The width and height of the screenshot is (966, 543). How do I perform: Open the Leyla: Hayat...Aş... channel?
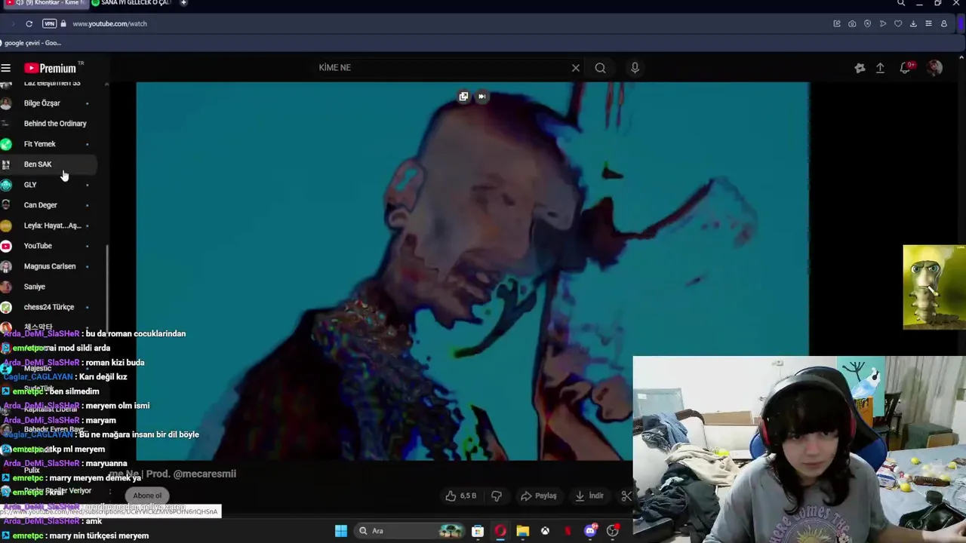[x=48, y=225]
